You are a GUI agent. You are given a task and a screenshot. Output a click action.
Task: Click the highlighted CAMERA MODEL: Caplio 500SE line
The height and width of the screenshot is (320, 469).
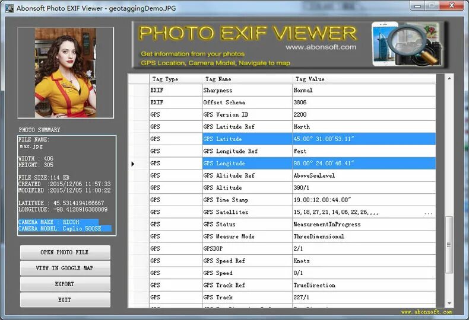tap(65, 229)
